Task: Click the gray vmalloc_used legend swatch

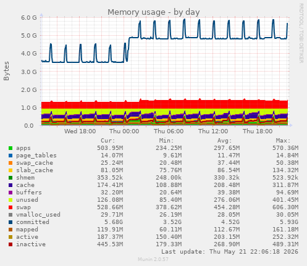Action: [x=11, y=215]
